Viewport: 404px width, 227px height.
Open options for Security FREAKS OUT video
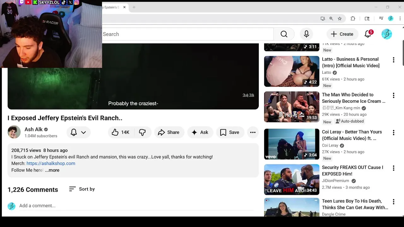tap(394, 168)
